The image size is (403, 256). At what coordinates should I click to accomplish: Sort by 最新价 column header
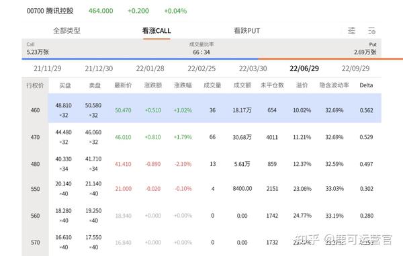pos(123,85)
